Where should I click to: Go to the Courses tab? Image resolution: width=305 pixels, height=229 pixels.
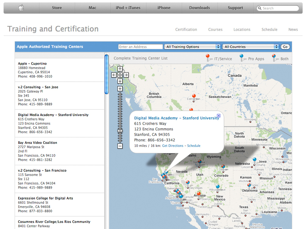tap(215, 30)
